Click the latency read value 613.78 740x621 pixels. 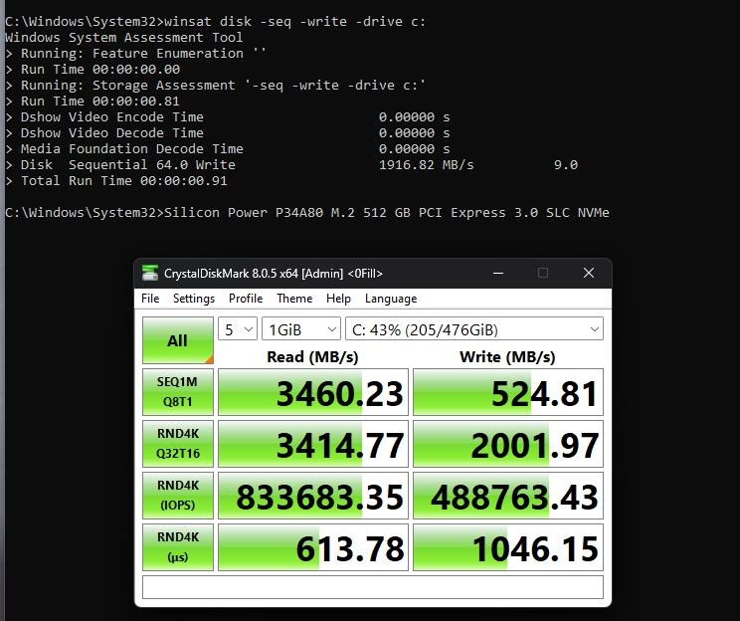313,546
